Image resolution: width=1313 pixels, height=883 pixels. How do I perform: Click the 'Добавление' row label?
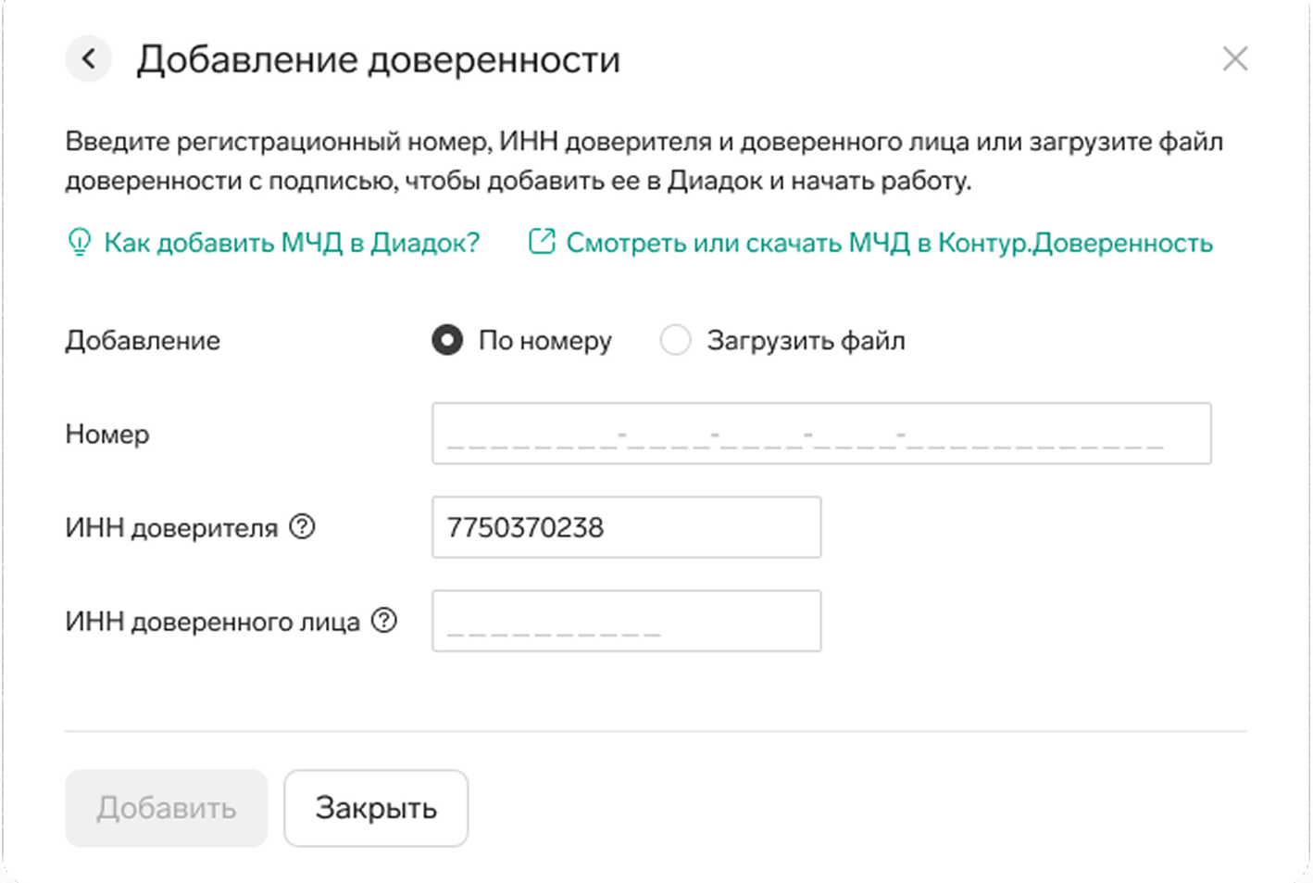[143, 340]
